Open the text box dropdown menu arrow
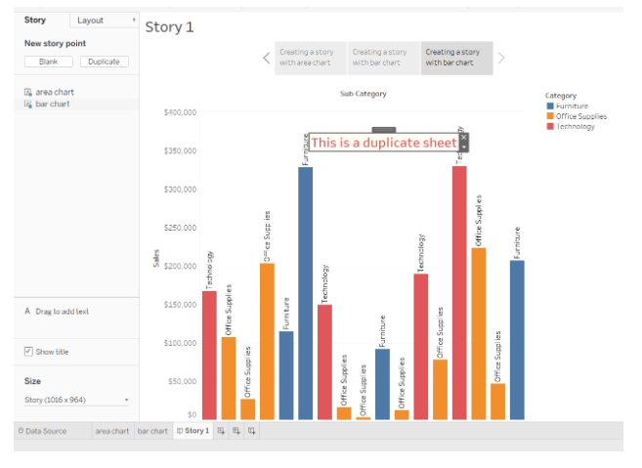The image size is (642, 468). [x=464, y=147]
